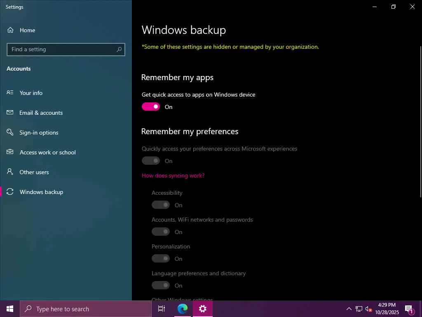Open the Windows Start menu

click(x=10, y=309)
